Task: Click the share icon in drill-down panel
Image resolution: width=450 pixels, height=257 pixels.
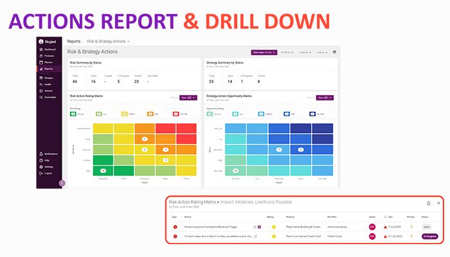Action: pos(428,203)
